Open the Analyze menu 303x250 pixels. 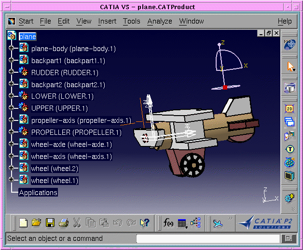[160, 21]
